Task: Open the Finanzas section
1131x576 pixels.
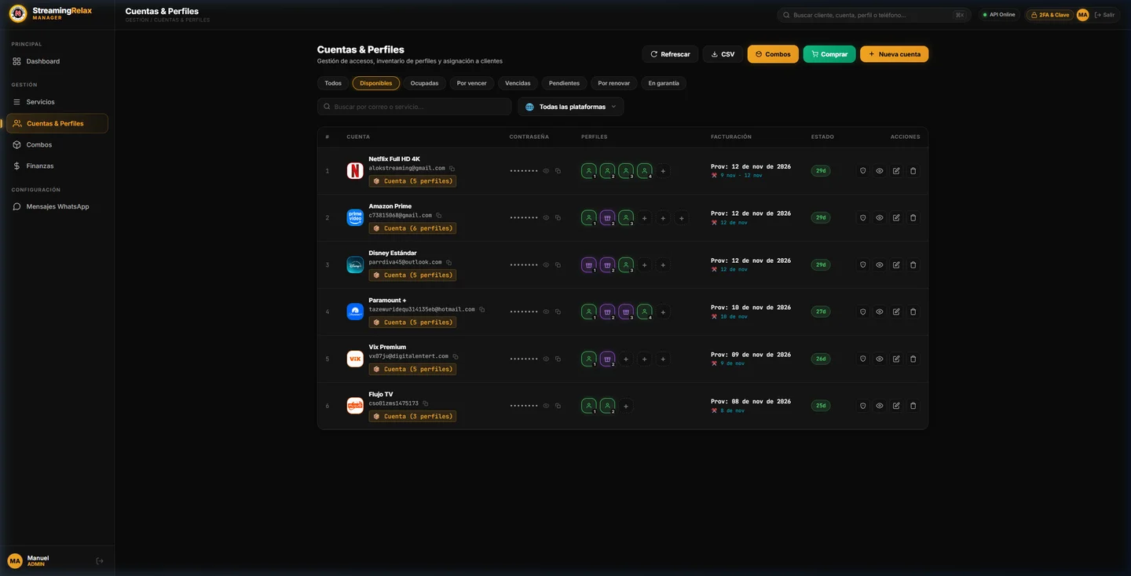Action: coord(57,166)
